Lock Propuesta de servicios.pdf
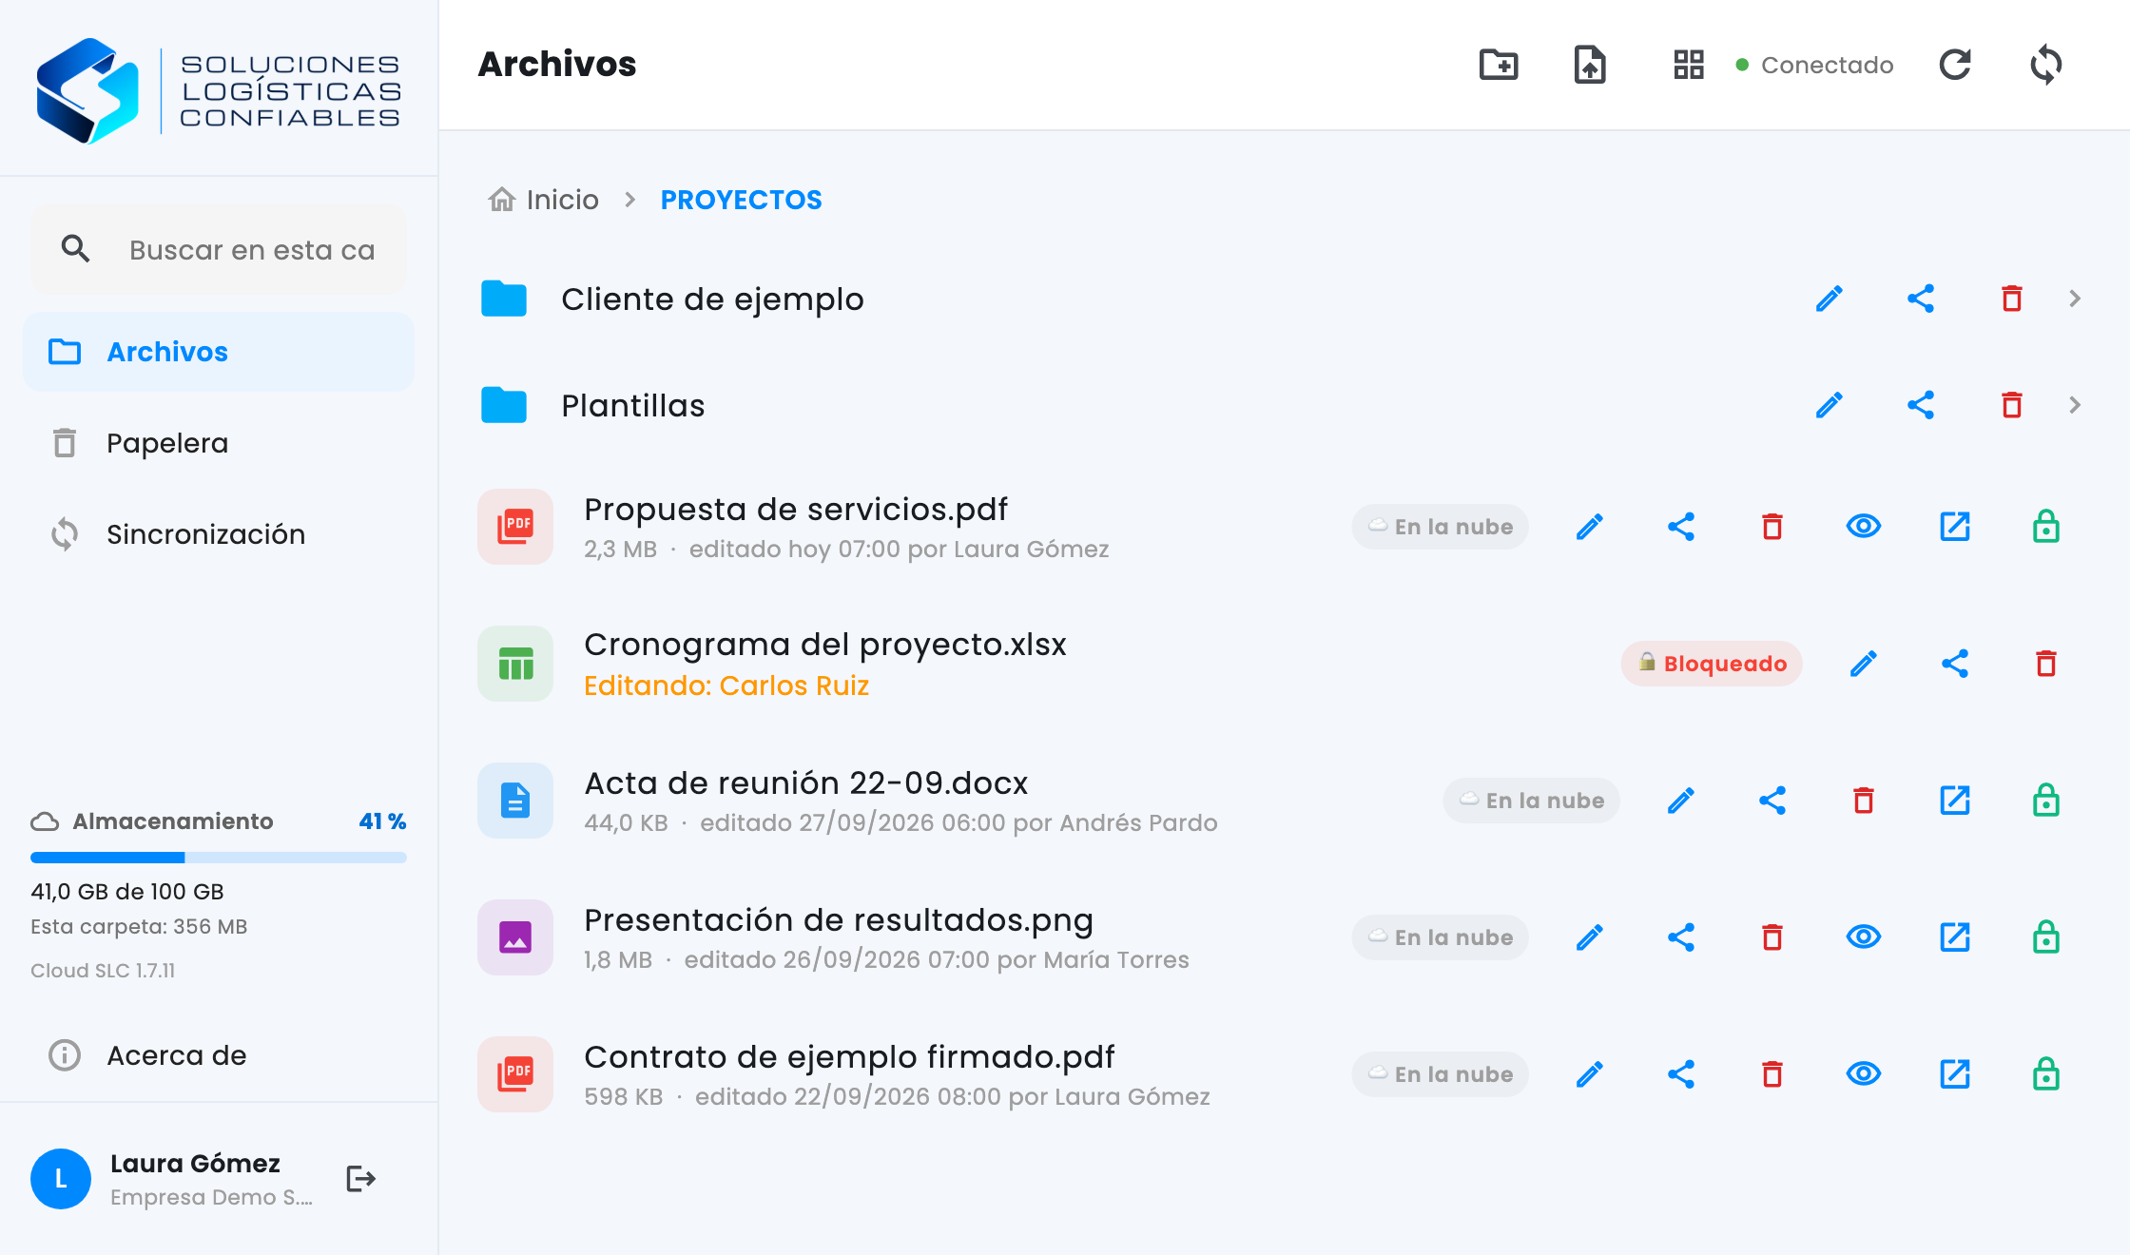The image size is (2130, 1255). (2046, 527)
